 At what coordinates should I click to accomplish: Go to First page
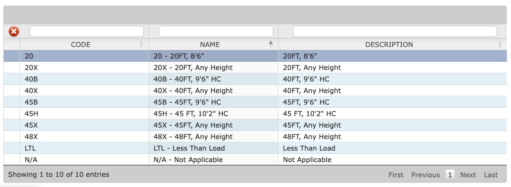[x=396, y=175]
